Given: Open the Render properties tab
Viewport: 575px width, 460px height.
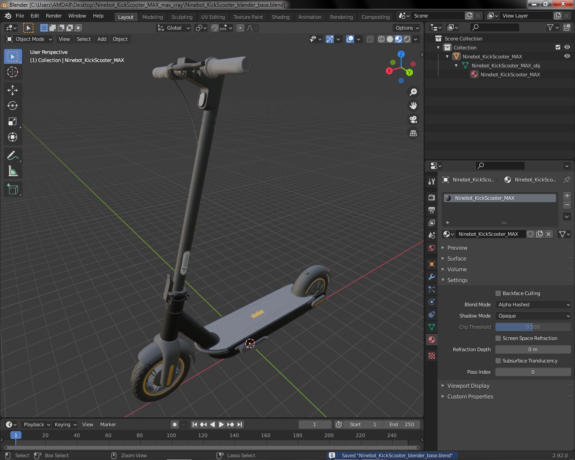Looking at the screenshot, I should tap(432, 197).
